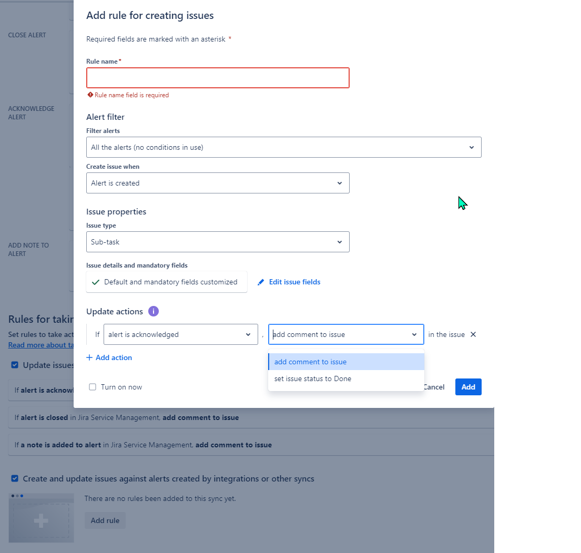Click inside the empty Rule name field
Image resolution: width=581 pixels, height=553 pixels.
click(x=218, y=77)
